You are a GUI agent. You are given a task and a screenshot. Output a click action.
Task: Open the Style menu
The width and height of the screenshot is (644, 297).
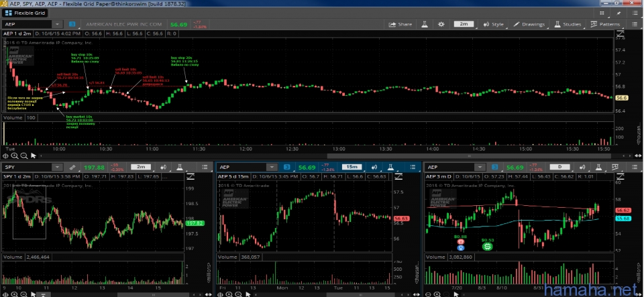(x=493, y=25)
